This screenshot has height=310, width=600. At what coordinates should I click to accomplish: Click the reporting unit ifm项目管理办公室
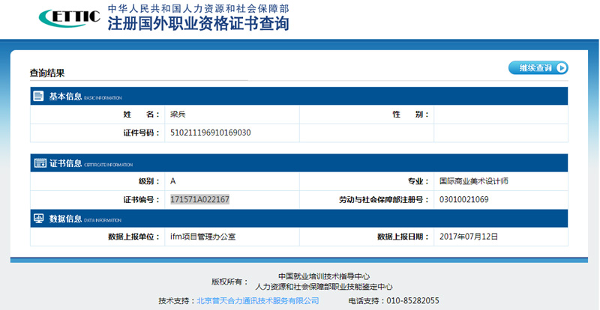coord(204,237)
